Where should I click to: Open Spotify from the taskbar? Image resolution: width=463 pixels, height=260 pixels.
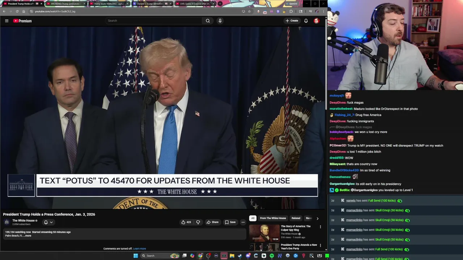pyautogui.click(x=272, y=256)
